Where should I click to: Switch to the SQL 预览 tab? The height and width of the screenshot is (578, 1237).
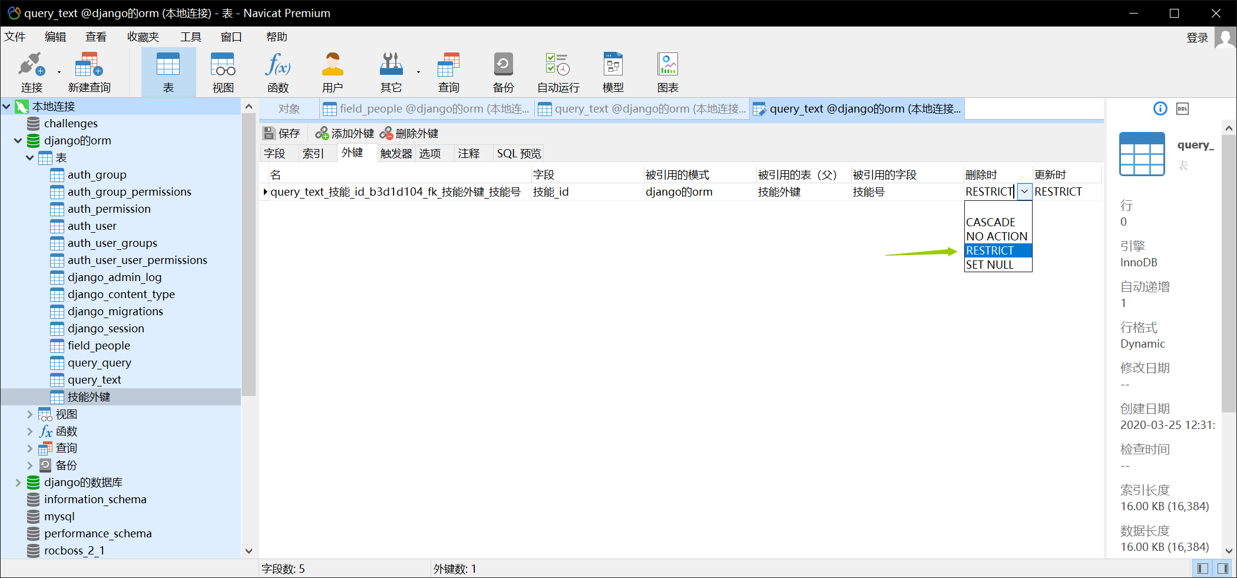point(519,153)
